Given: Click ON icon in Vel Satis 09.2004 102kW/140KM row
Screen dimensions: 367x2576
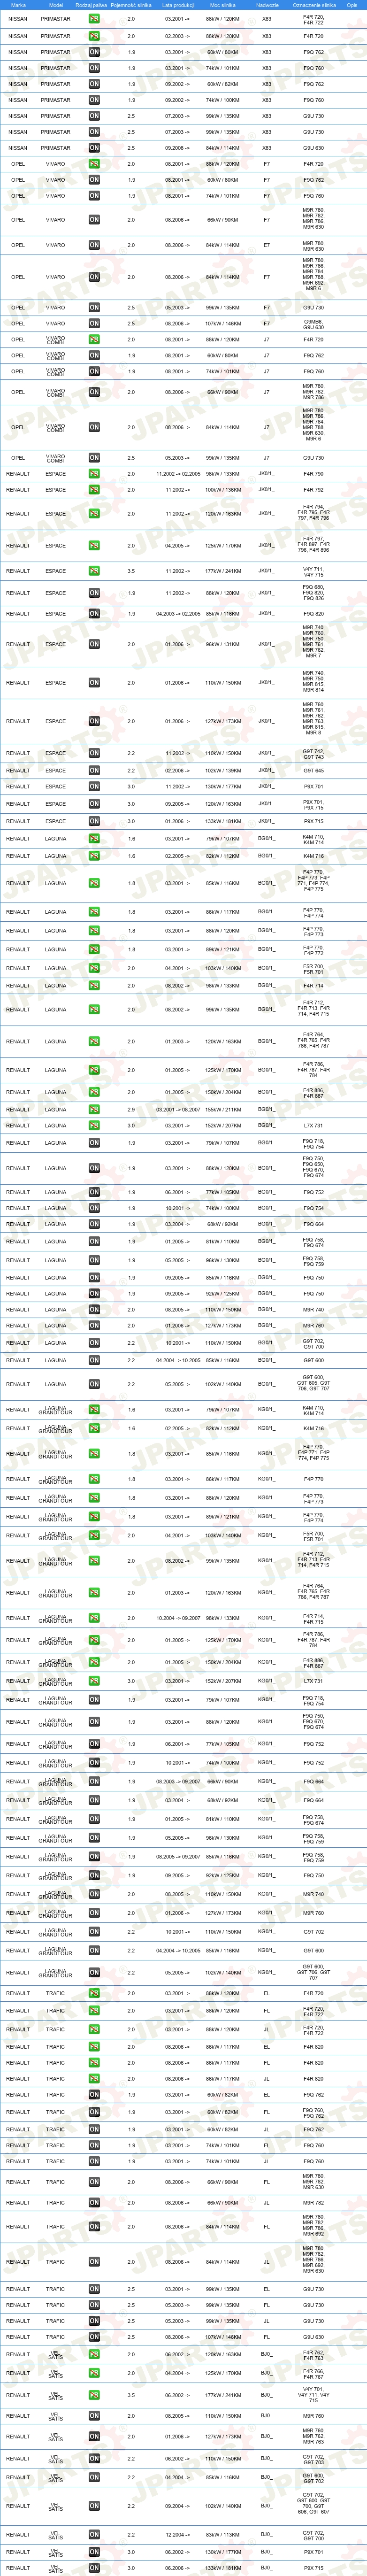Looking at the screenshot, I should tap(94, 2506).
